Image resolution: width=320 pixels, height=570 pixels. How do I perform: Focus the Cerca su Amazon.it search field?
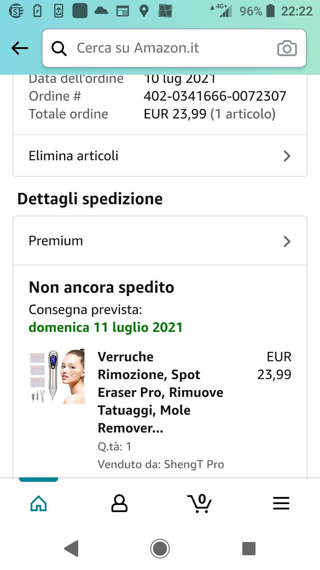coord(174,48)
